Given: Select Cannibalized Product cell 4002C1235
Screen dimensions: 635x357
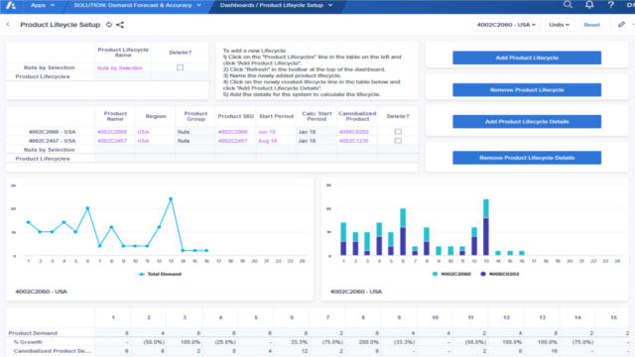Looking at the screenshot, I should pyautogui.click(x=357, y=141).
